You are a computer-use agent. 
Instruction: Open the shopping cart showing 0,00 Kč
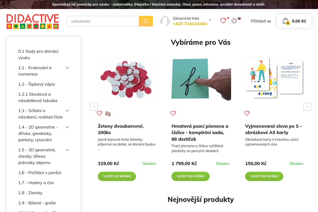(x=294, y=21)
